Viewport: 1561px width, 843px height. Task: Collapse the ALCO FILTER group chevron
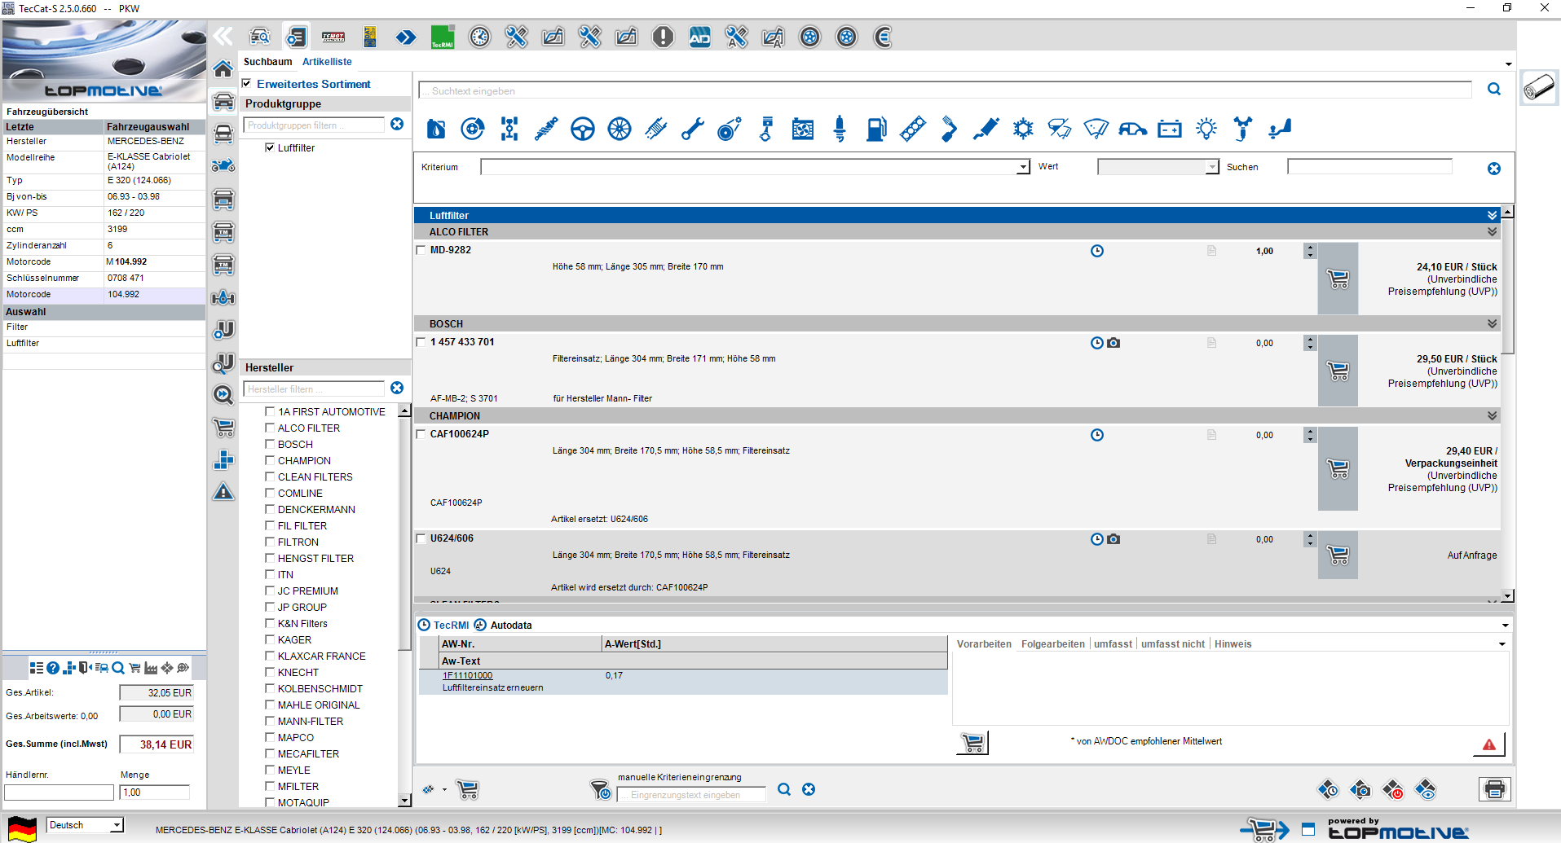[1492, 231]
